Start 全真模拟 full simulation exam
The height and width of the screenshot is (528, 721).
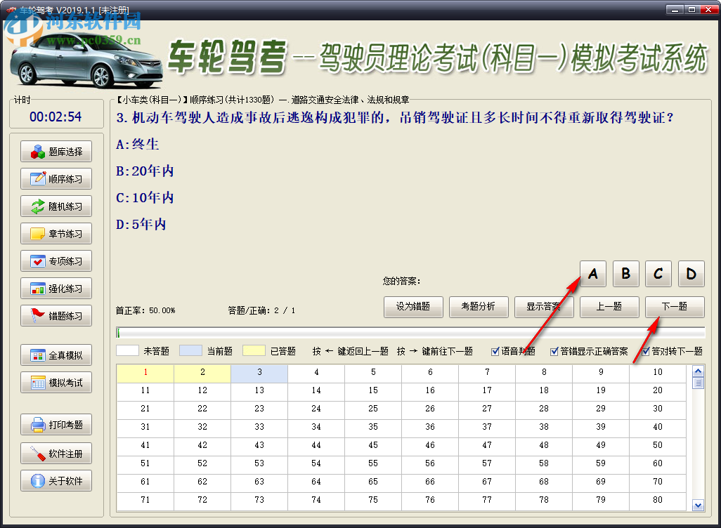56,355
